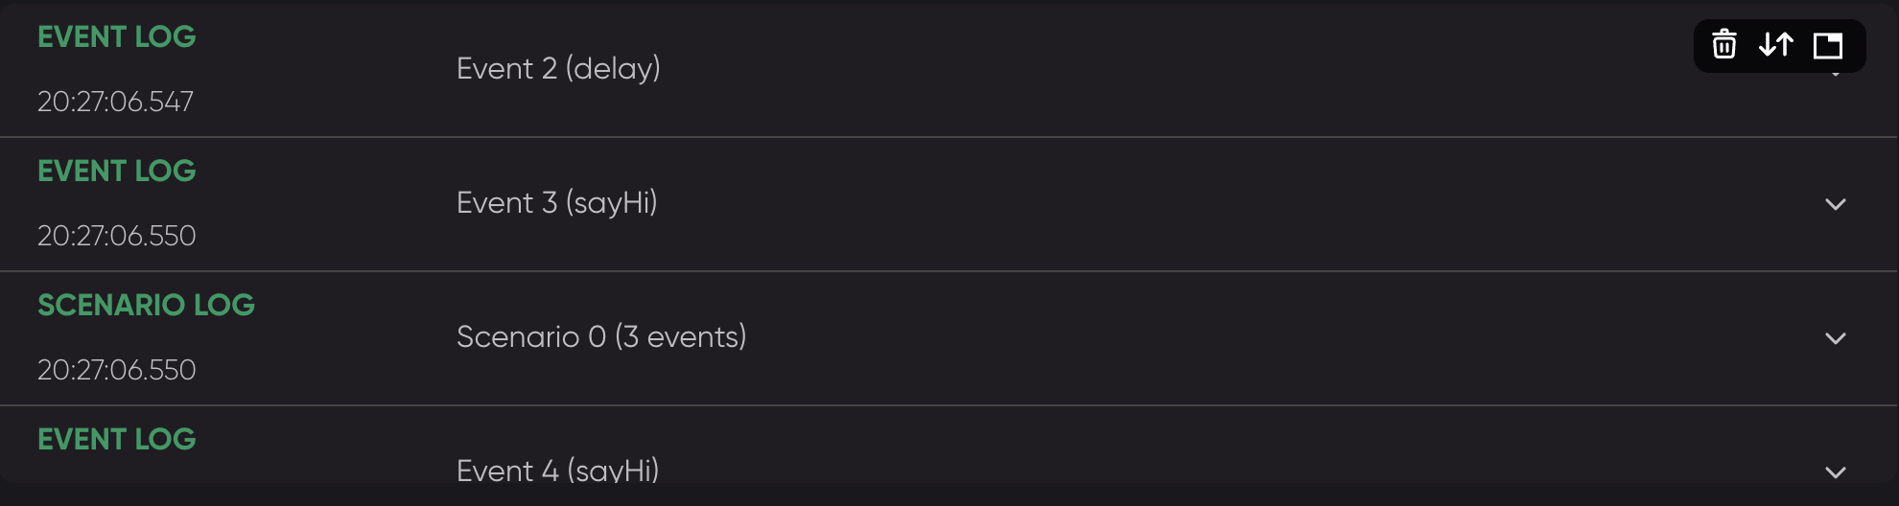Screen dimensions: 1899x506
Task: Clear logs with the trash icon
Action: pos(1724,44)
